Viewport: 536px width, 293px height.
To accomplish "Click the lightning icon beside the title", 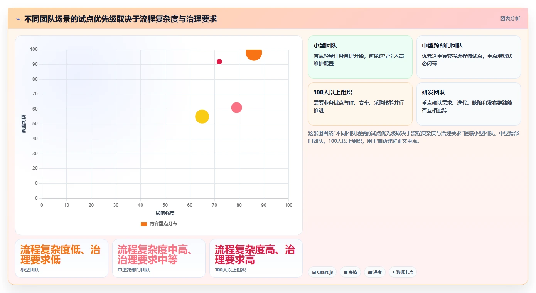I will tap(18, 19).
